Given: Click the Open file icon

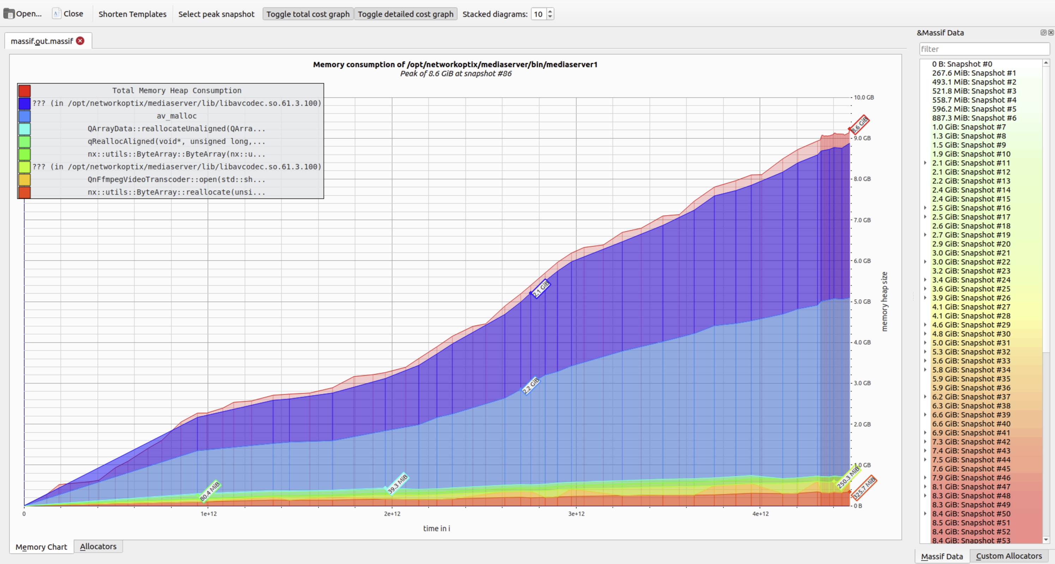Looking at the screenshot, I should click(x=9, y=13).
